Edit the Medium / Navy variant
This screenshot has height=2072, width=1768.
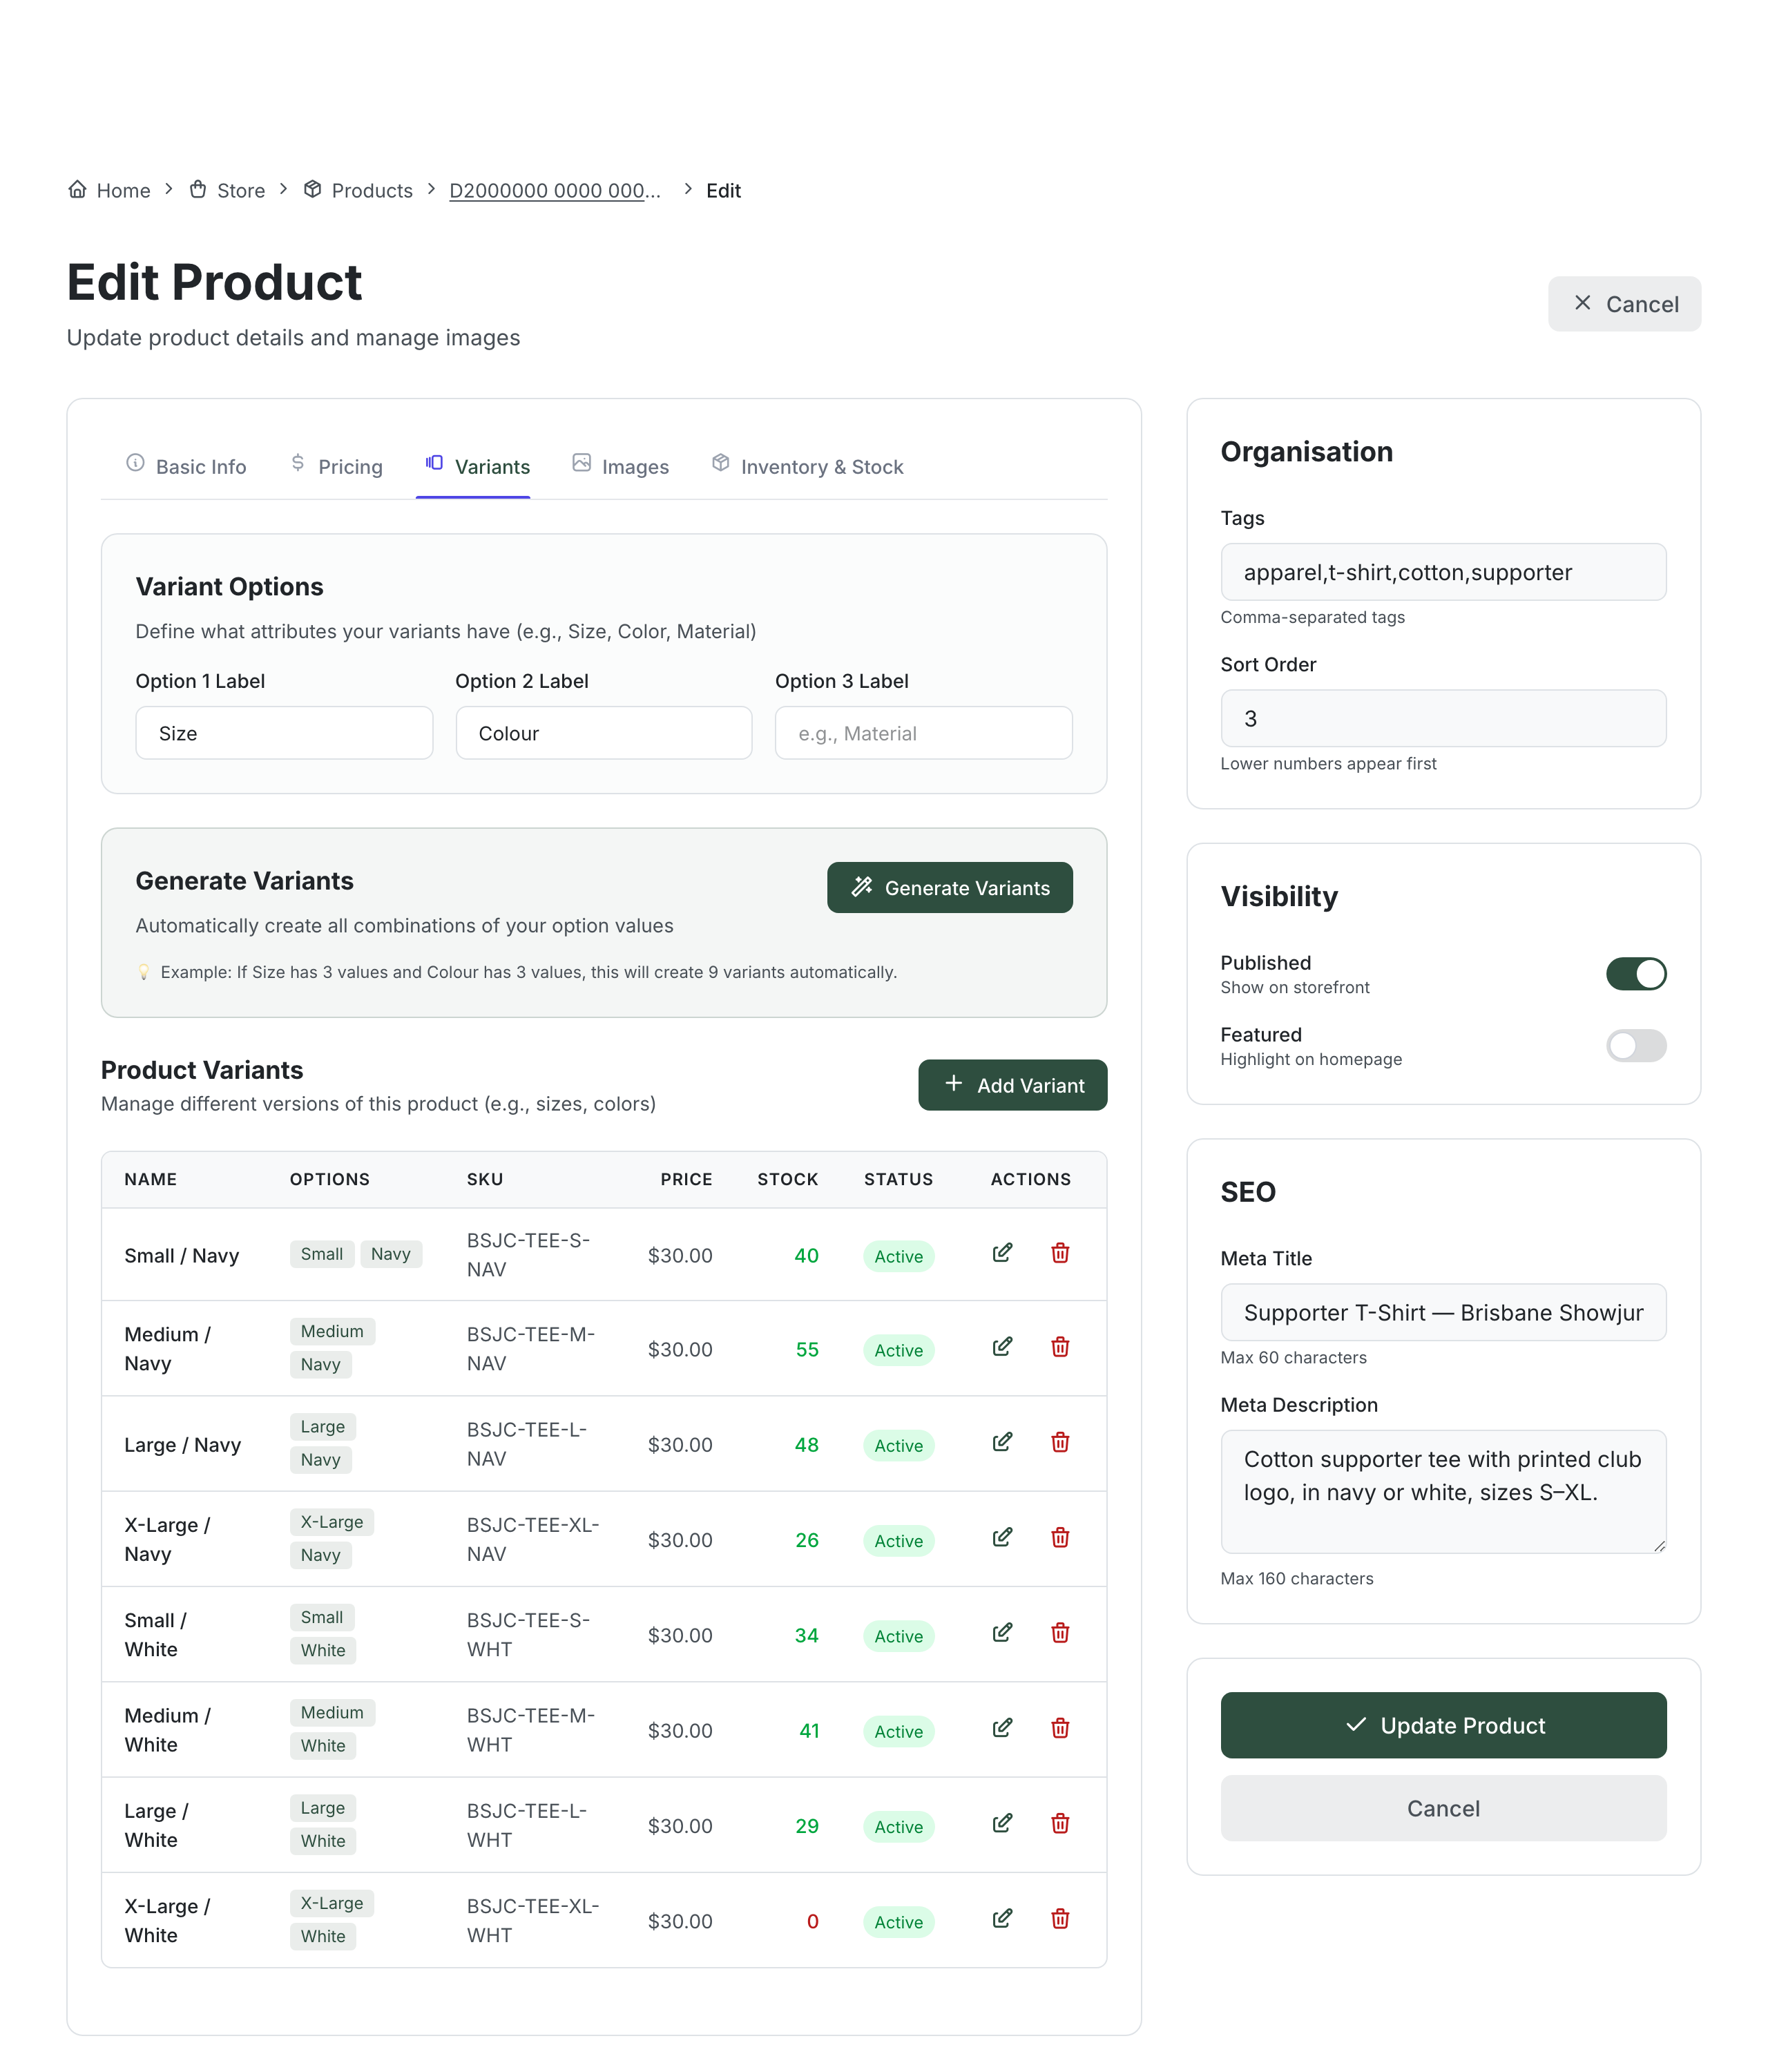coord(1002,1347)
